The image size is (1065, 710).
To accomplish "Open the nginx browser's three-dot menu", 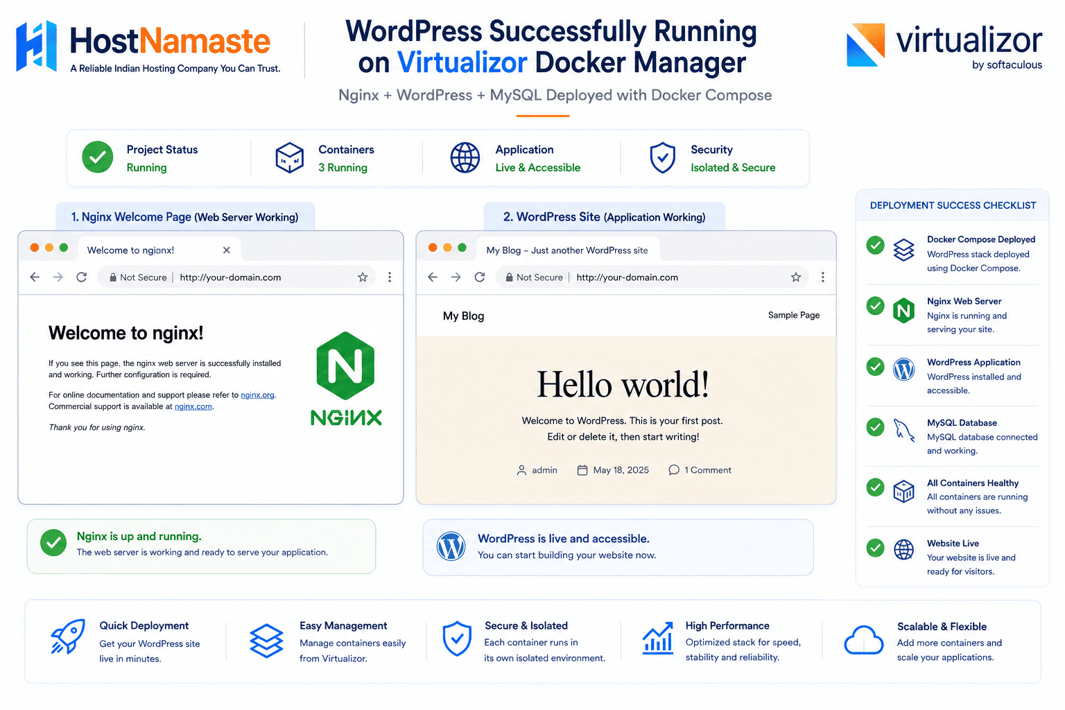I will (x=390, y=277).
